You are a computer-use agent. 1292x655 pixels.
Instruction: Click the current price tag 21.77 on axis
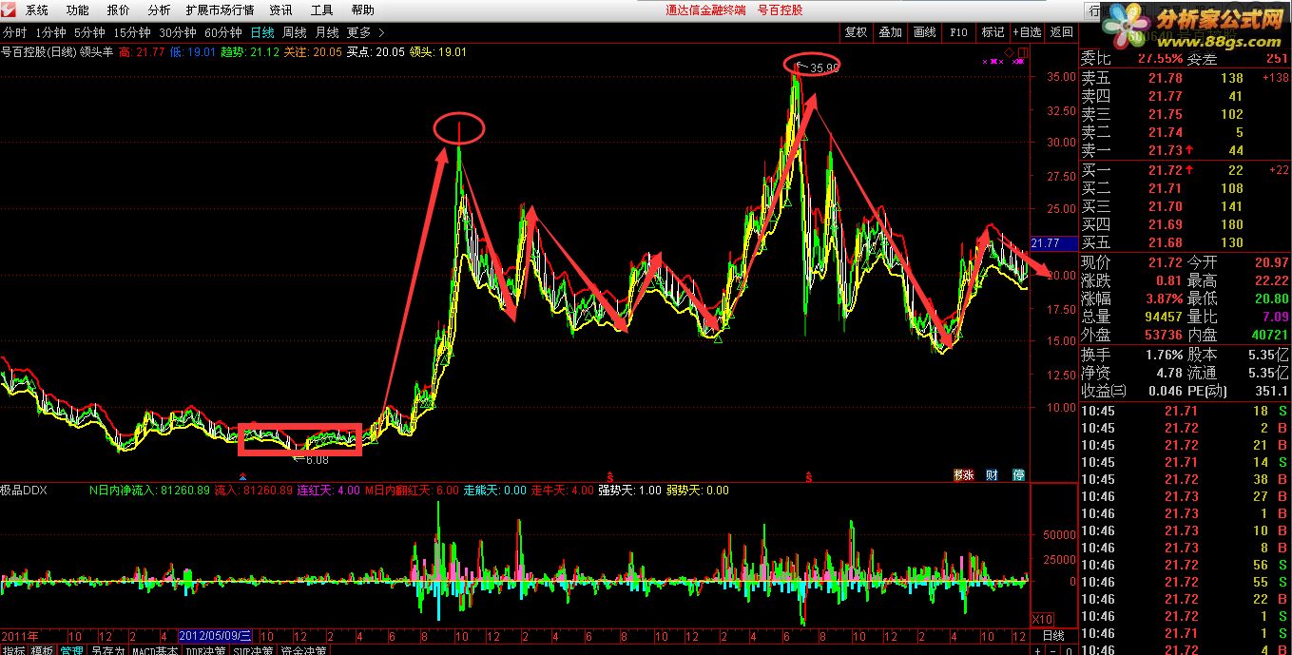(1054, 244)
